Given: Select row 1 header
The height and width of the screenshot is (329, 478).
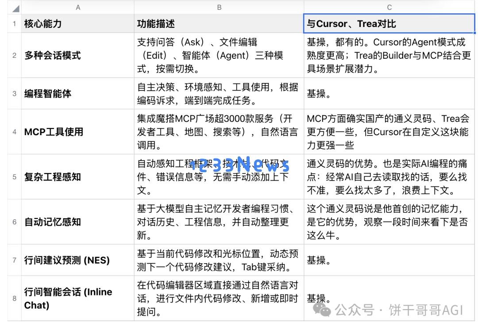Looking at the screenshot, I should pos(14,24).
